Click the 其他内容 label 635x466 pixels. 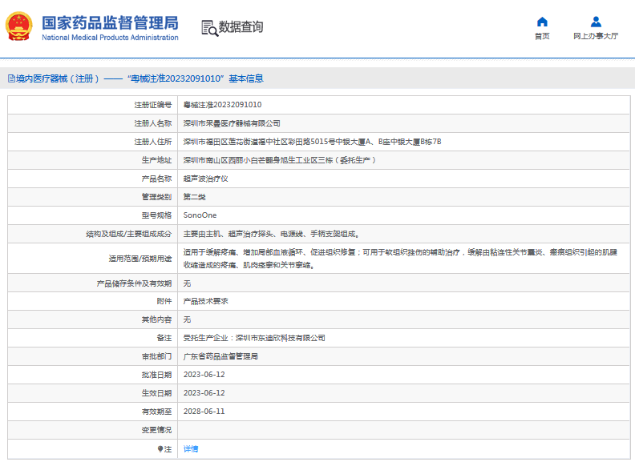pos(156,319)
